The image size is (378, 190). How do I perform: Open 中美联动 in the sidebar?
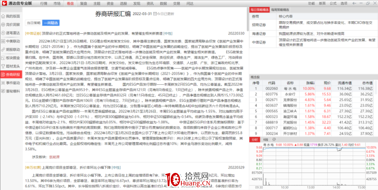tap(11, 41)
